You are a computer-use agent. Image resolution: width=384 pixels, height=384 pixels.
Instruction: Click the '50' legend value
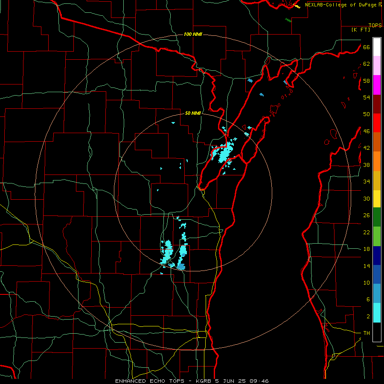pos(367,114)
